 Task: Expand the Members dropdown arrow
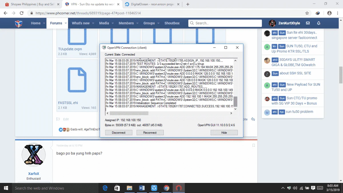tap(137, 23)
